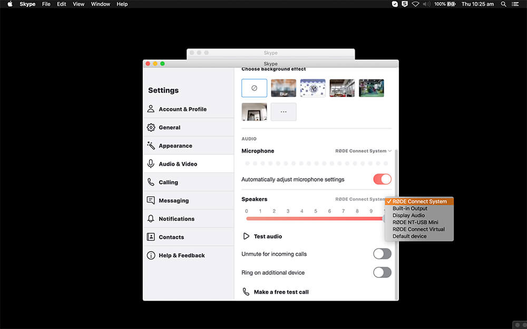Open the Window menu

101,4
